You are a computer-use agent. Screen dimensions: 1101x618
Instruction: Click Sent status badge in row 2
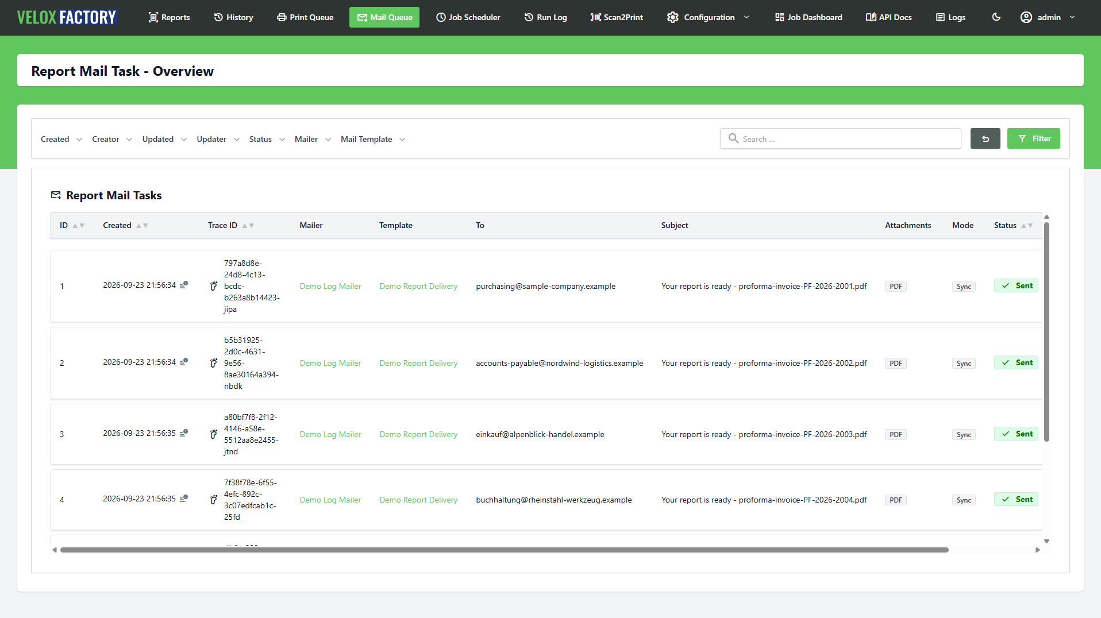click(x=1016, y=362)
